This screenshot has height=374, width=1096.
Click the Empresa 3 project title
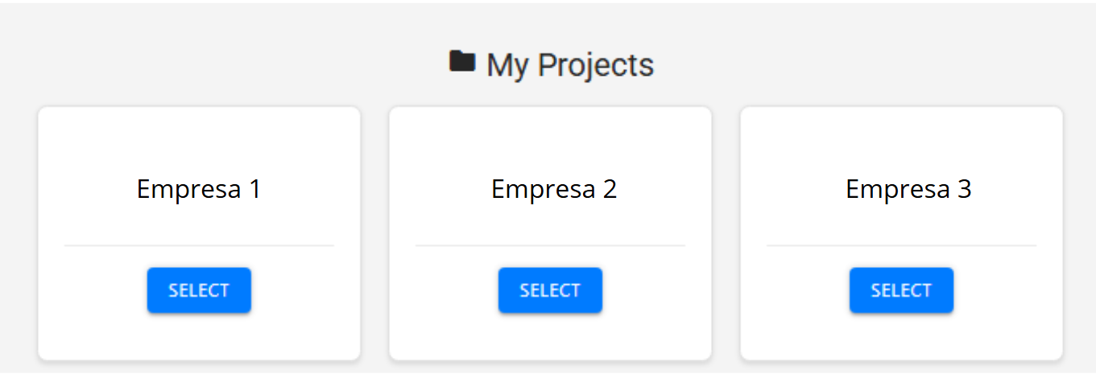908,189
